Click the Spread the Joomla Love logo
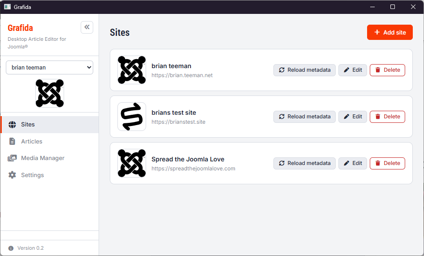The image size is (424, 256). 132,163
